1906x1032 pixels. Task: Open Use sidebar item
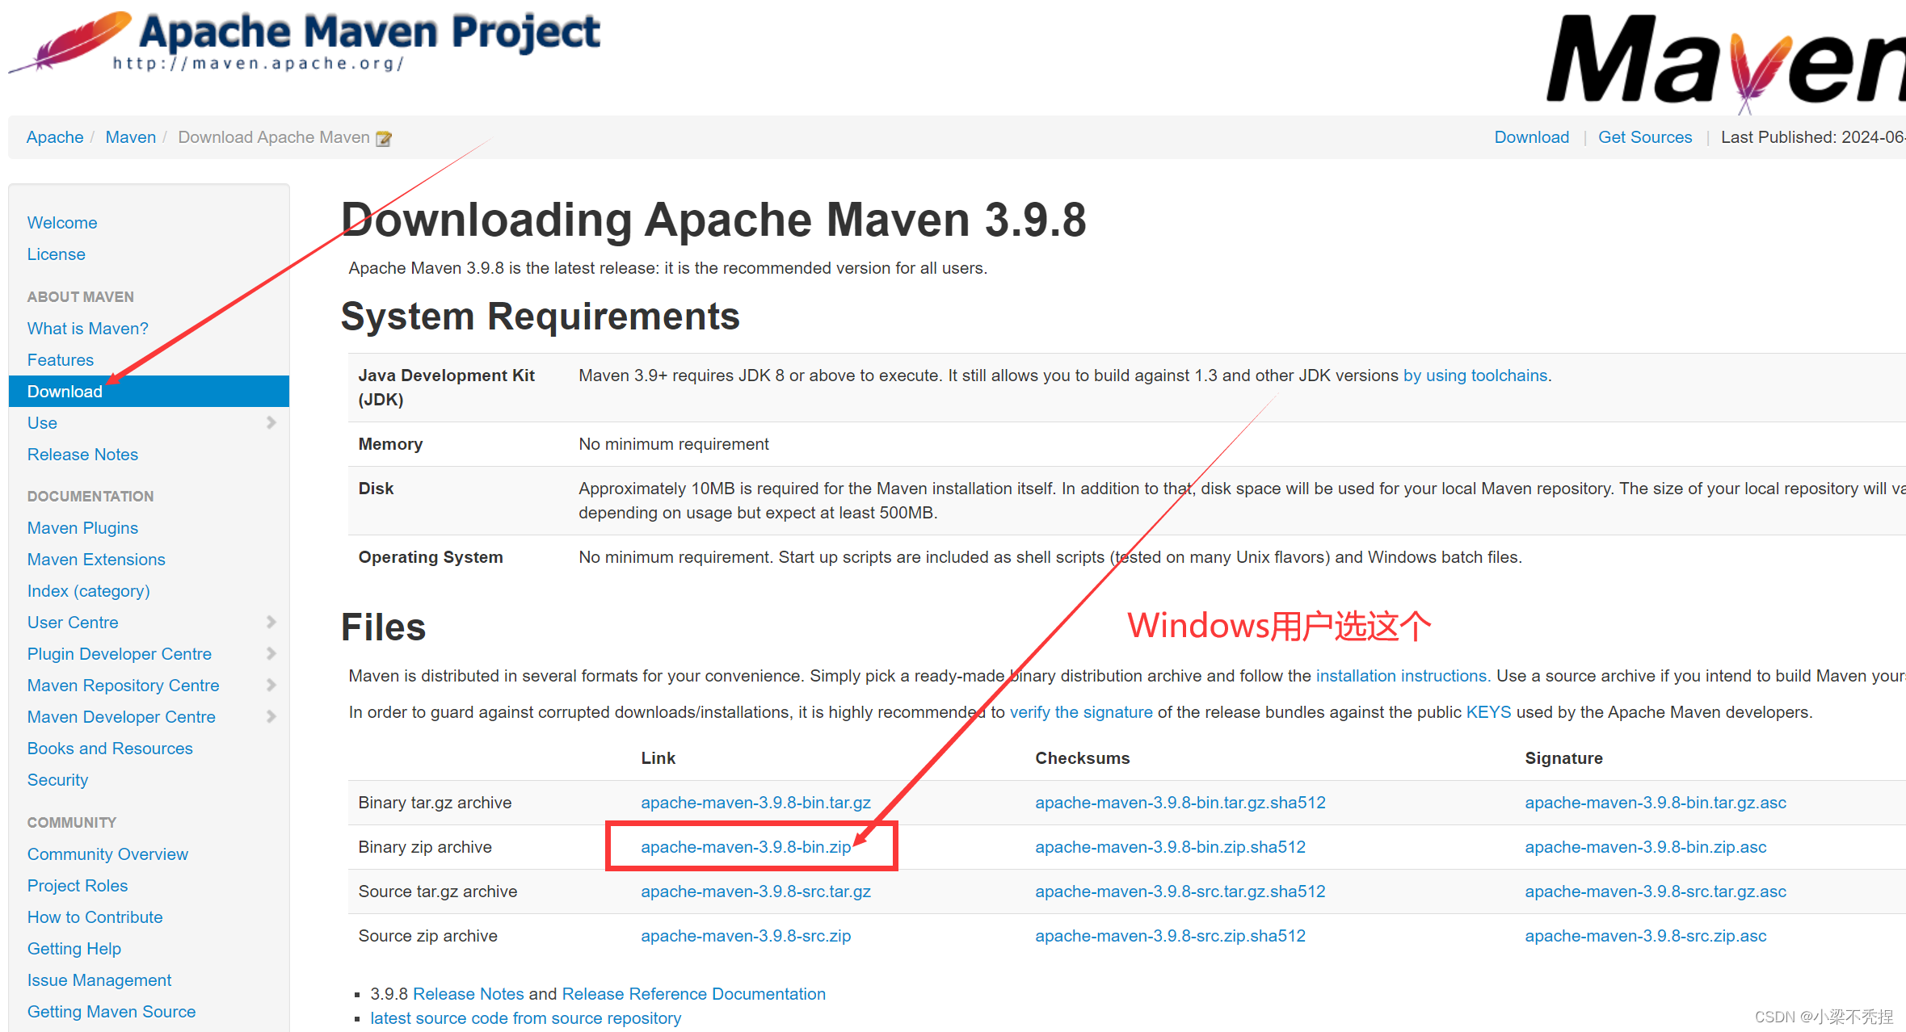point(42,423)
